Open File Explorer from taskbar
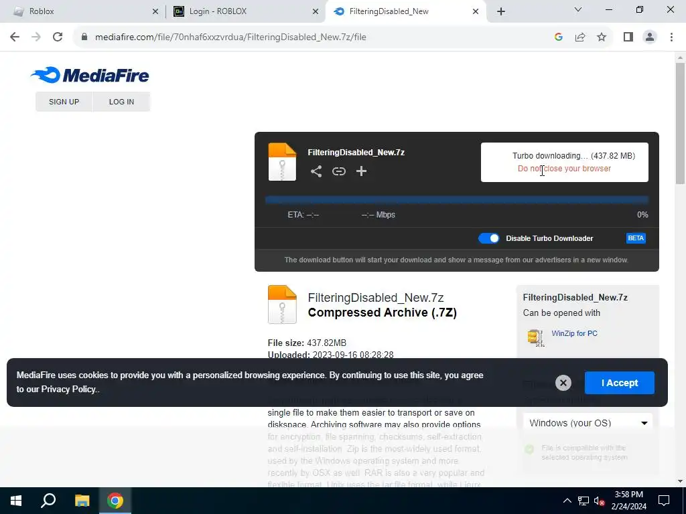 pos(82,501)
